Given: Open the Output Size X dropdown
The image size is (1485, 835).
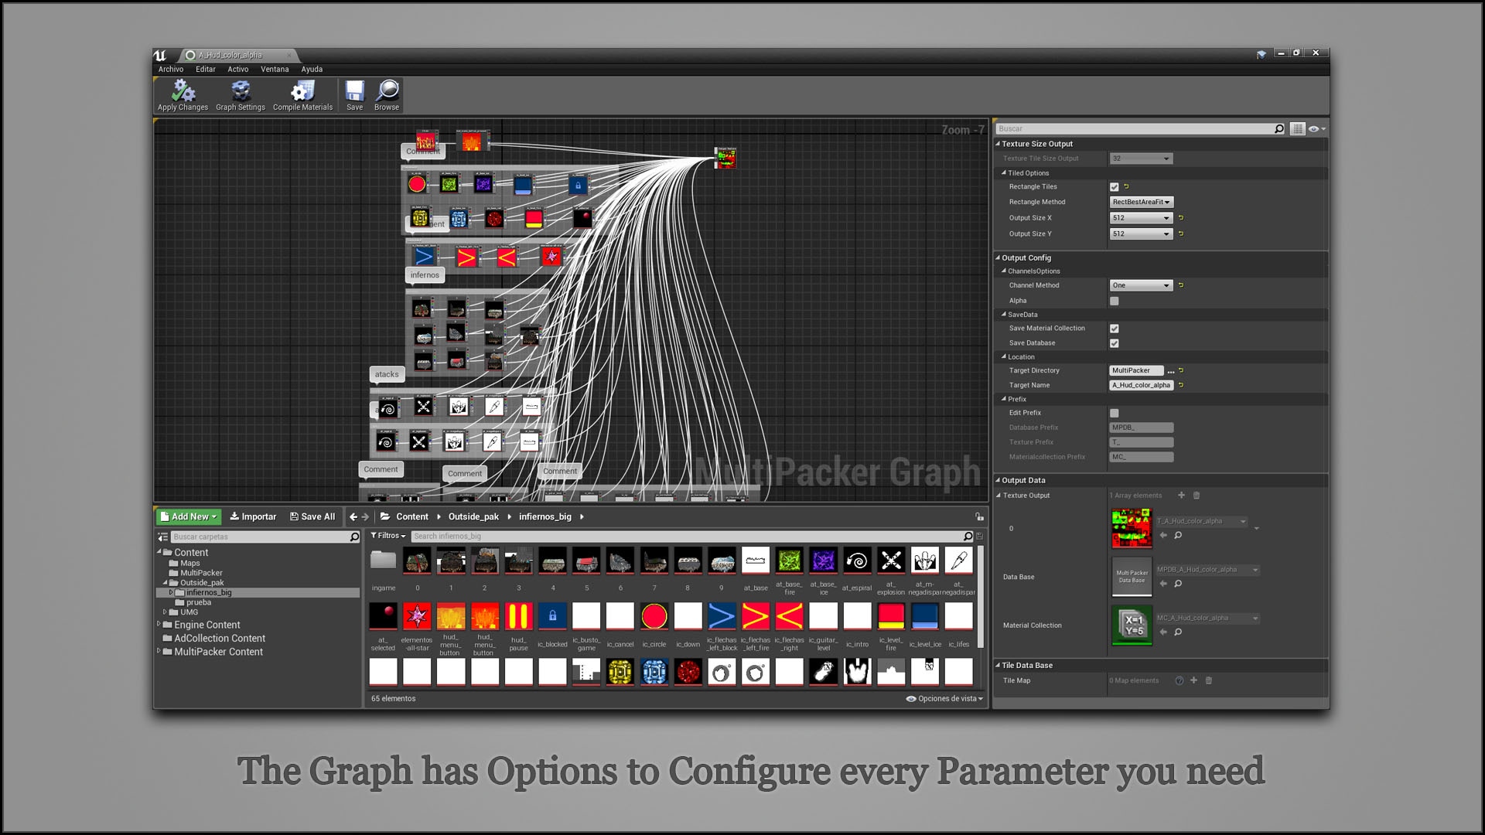Looking at the screenshot, I should (x=1141, y=218).
